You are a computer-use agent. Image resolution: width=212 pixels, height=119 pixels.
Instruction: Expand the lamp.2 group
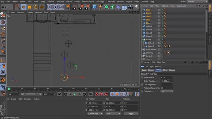click(x=142, y=56)
